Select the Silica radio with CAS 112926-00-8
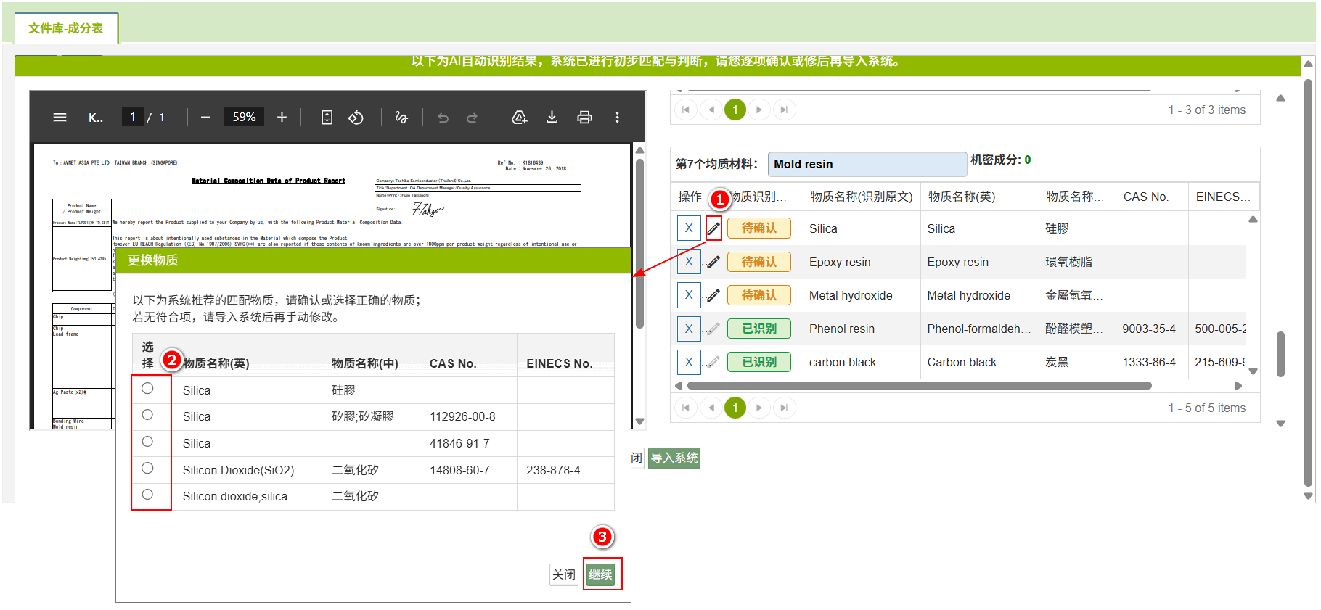Image resolution: width=1321 pixels, height=610 pixels. 147,415
